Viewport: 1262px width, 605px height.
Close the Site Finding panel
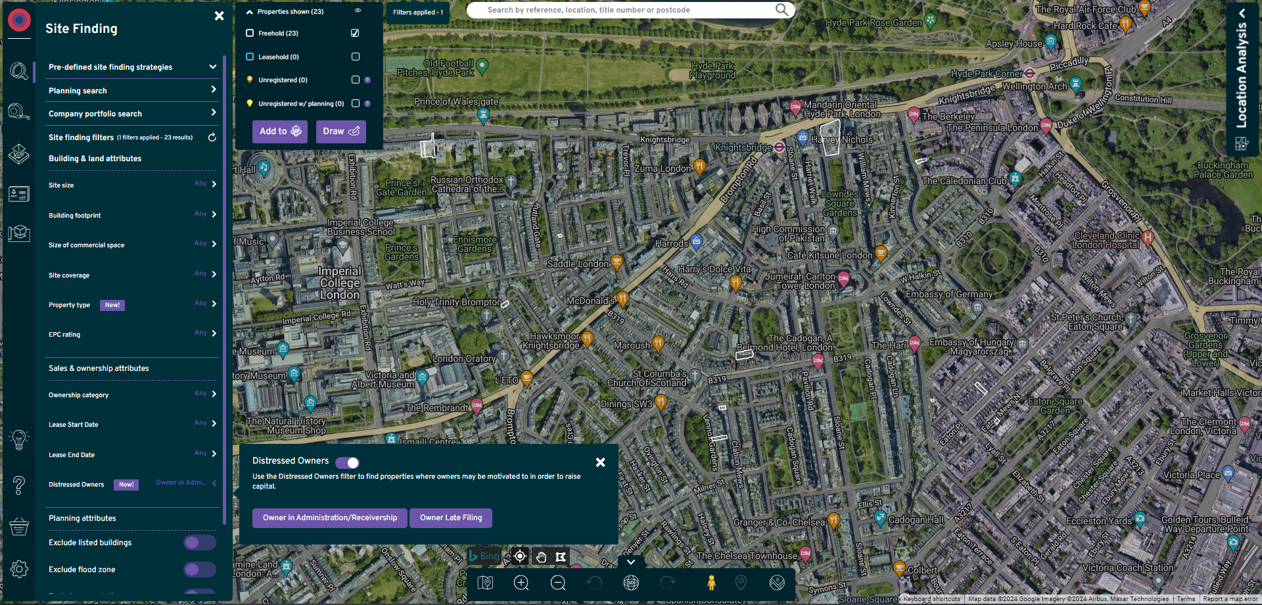point(219,16)
